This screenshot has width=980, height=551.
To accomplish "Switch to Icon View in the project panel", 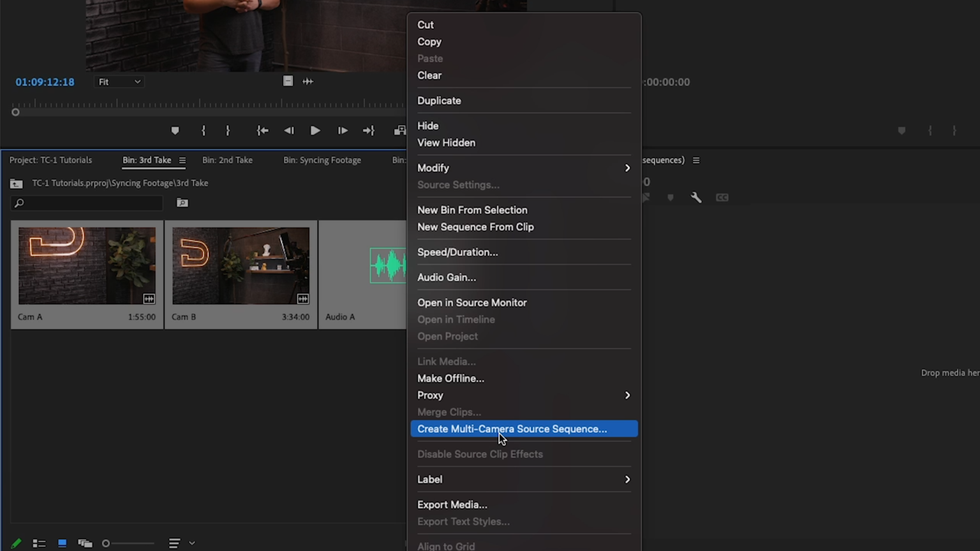I will (x=62, y=543).
